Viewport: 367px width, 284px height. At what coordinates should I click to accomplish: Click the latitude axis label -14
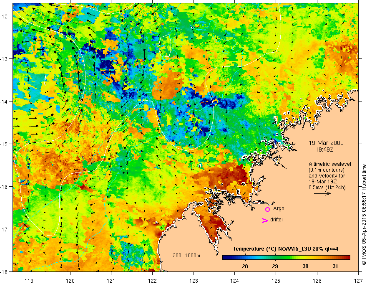[5, 101]
